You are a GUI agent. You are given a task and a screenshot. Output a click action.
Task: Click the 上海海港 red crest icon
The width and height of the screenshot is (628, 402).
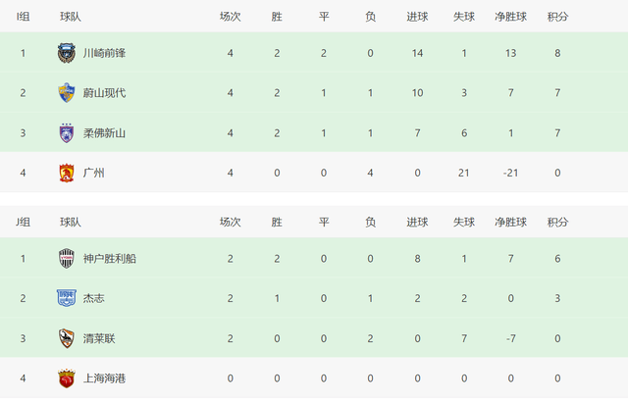point(67,378)
